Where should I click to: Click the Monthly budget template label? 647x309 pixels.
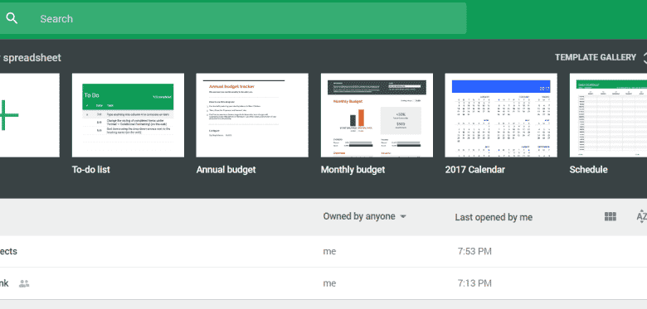pyautogui.click(x=353, y=169)
